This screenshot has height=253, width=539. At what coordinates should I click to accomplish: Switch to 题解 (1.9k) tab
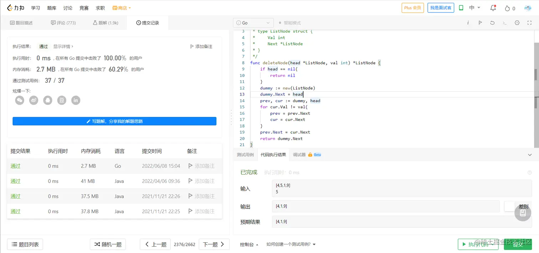pyautogui.click(x=106, y=23)
